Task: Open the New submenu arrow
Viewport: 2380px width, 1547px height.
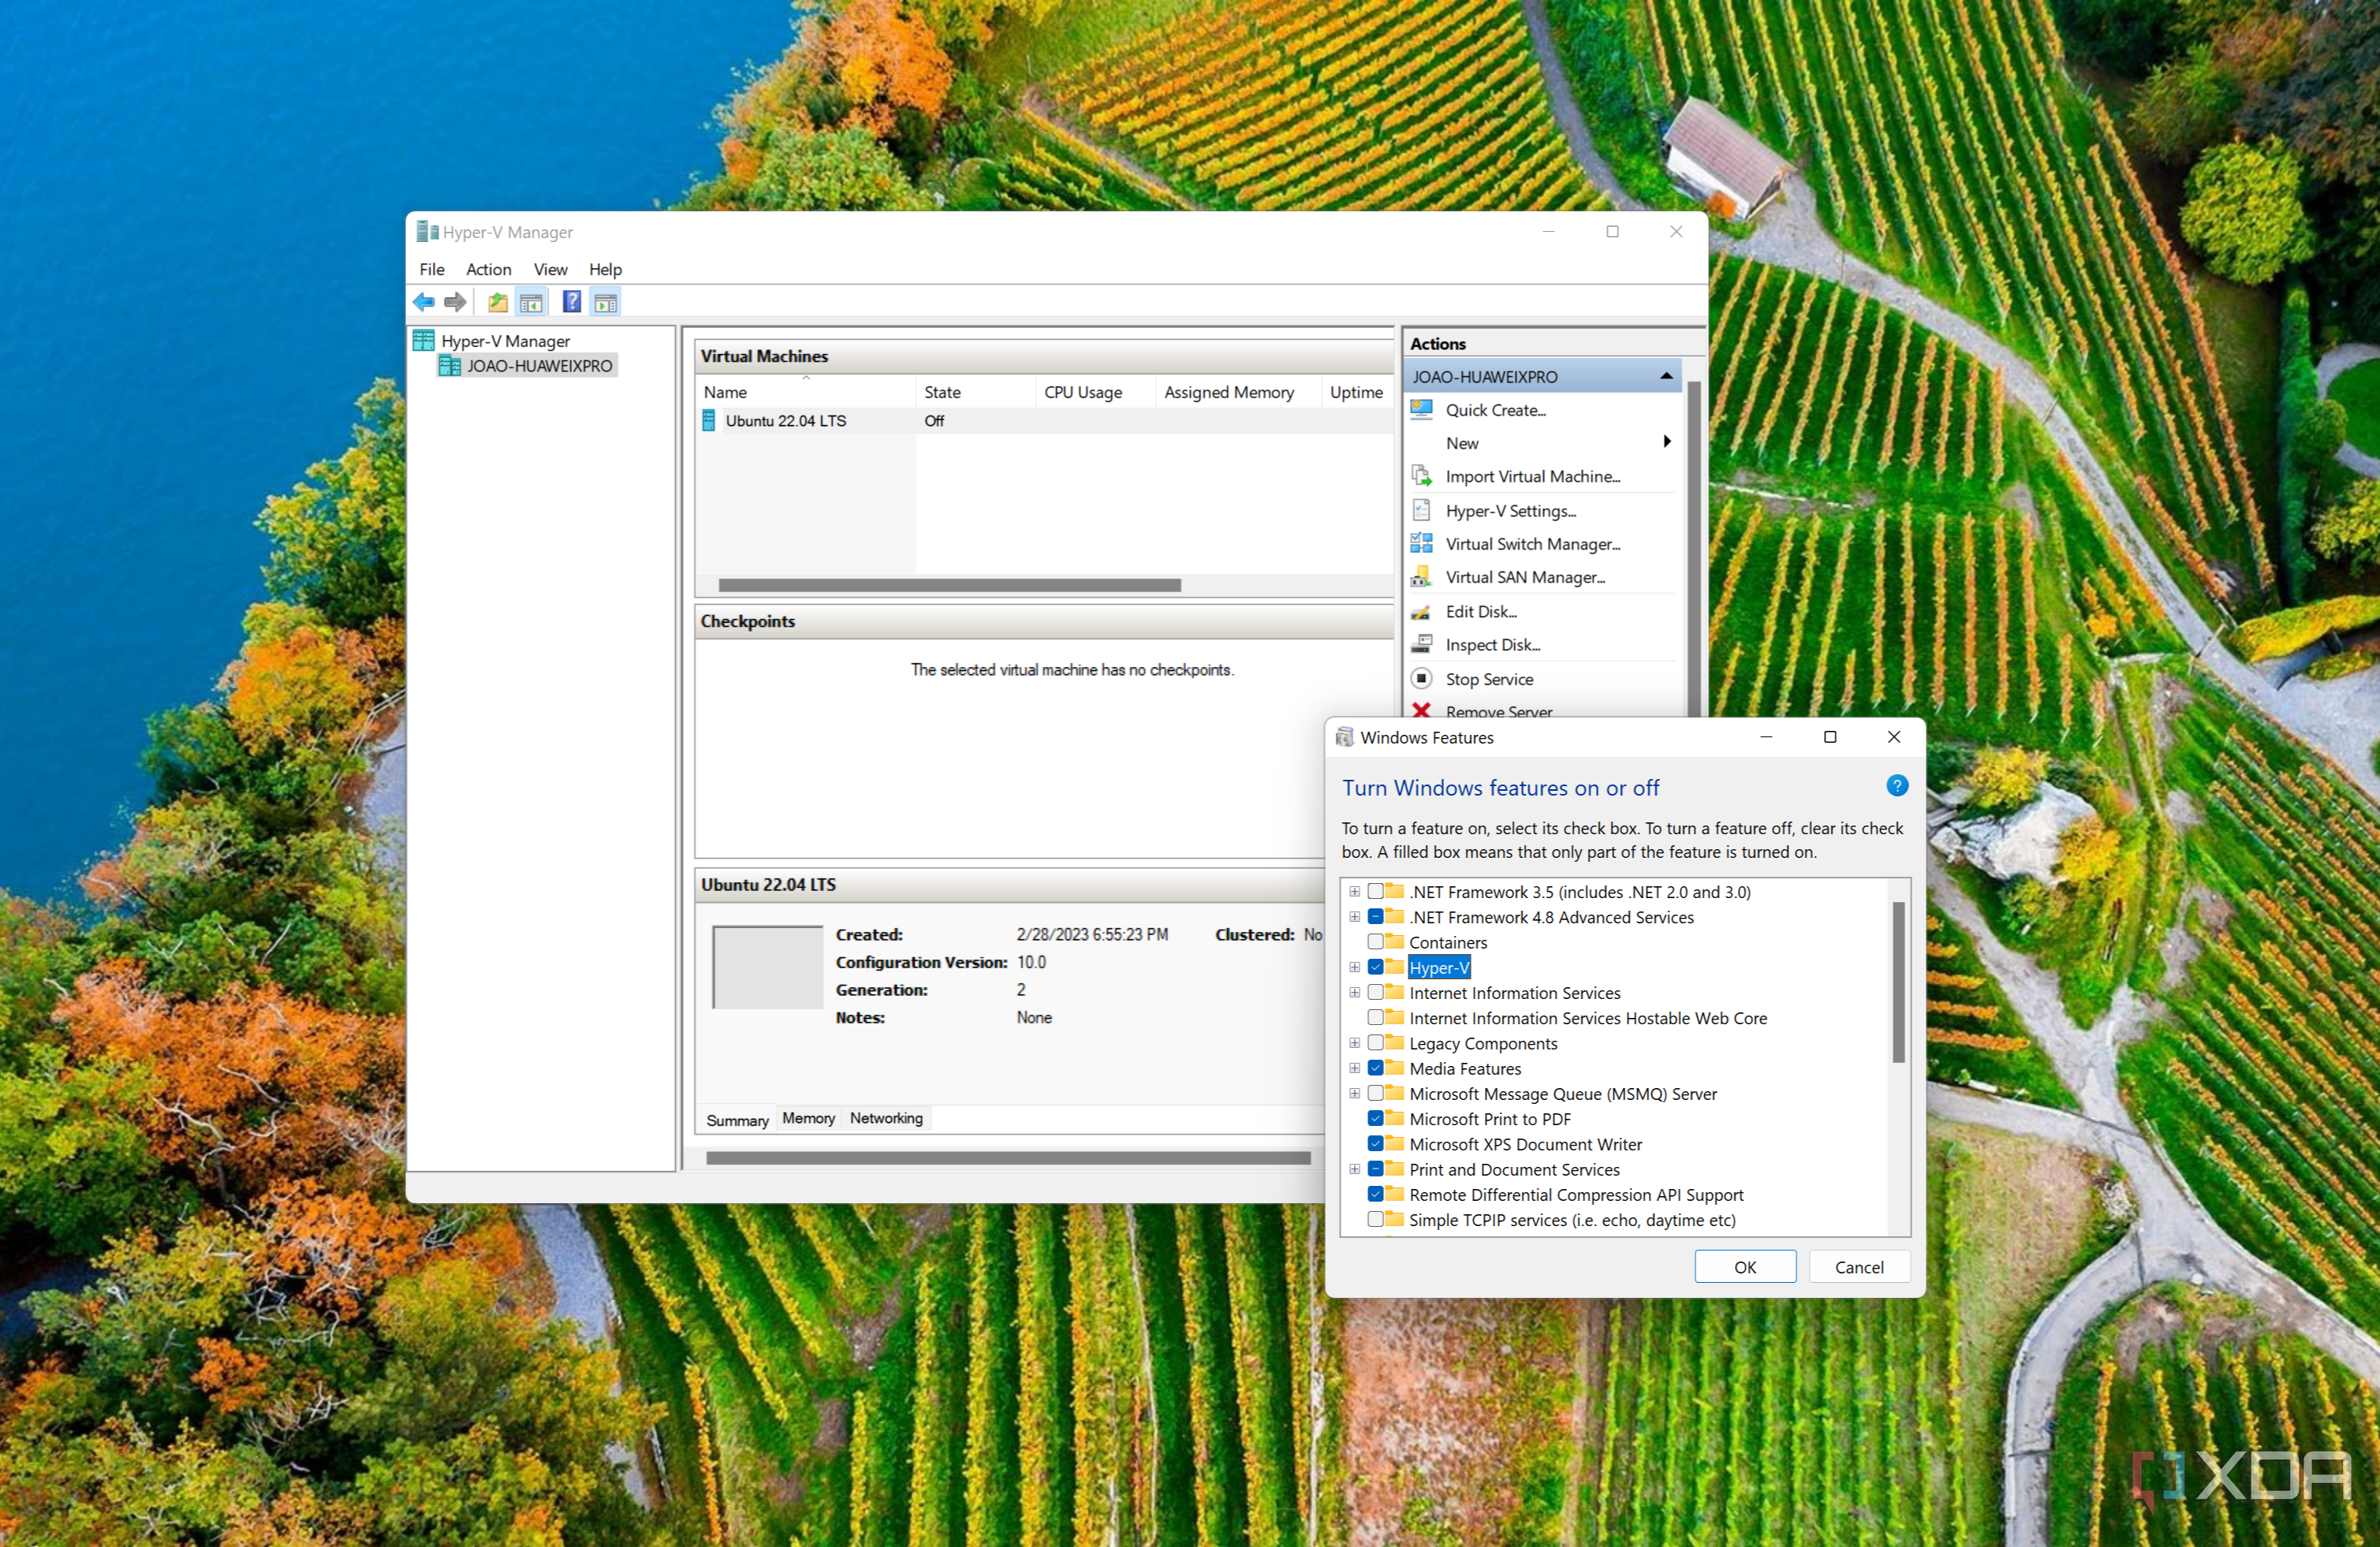Action: (1666, 442)
